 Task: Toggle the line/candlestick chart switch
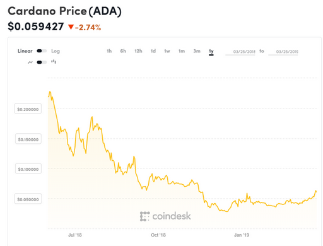point(42,62)
